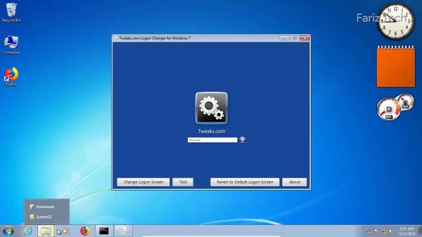Click the analog clock gadget

point(396,22)
